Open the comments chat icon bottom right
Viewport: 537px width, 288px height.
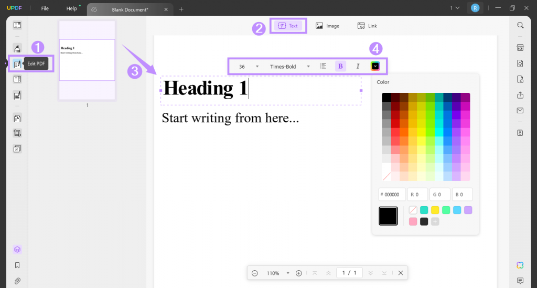point(520,281)
